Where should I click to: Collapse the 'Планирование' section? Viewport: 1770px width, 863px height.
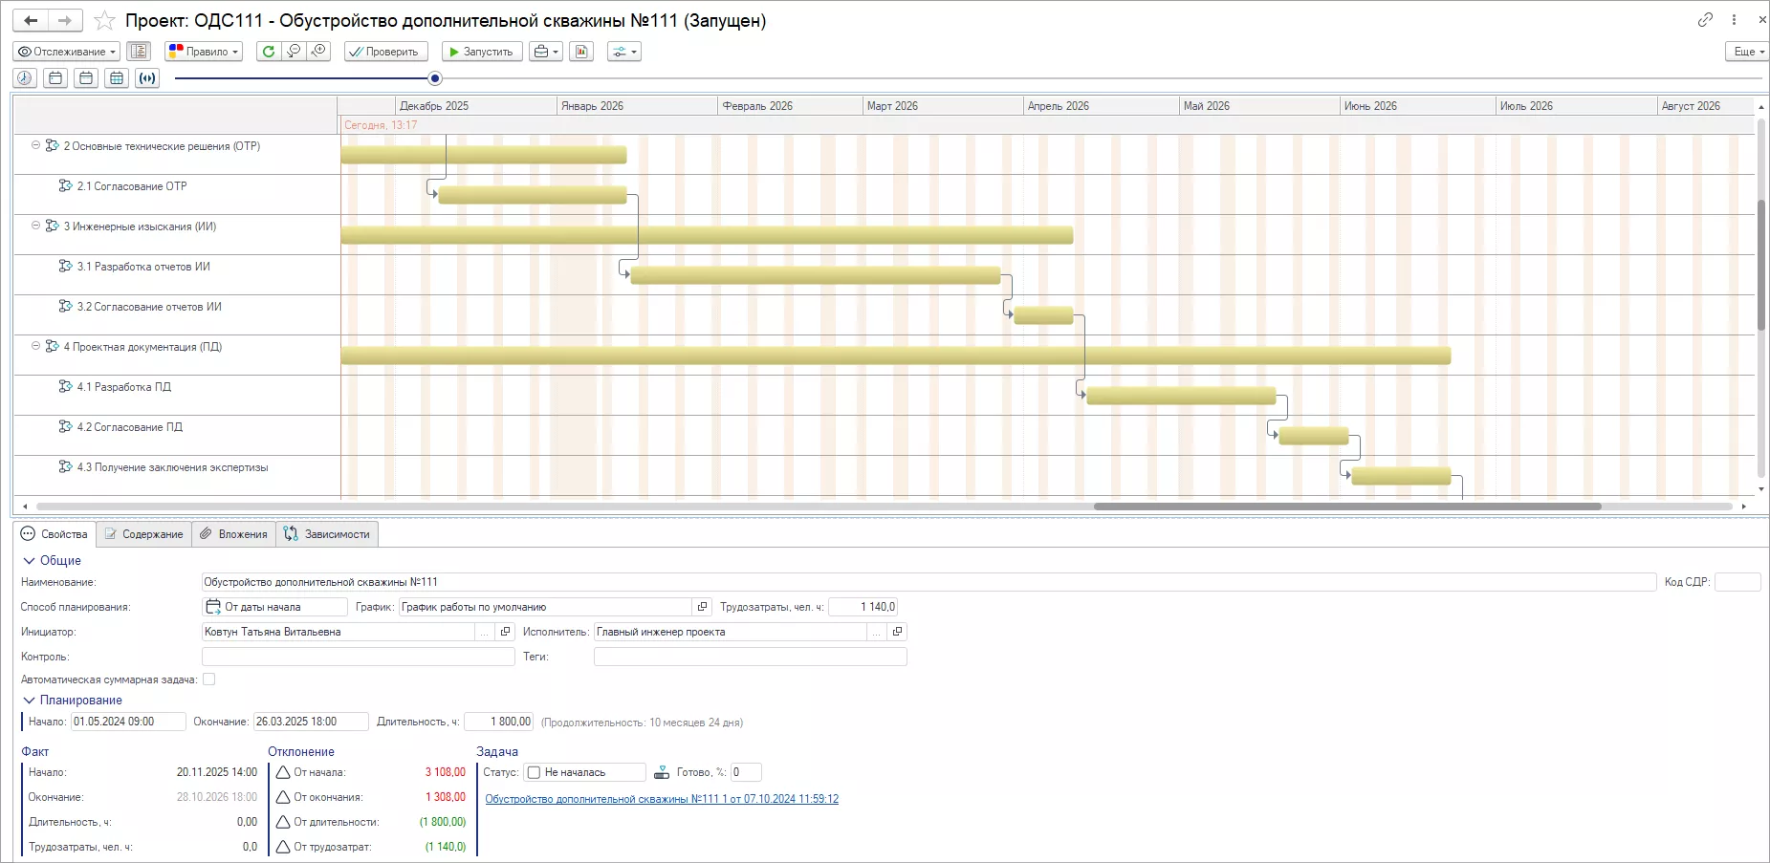pyautogui.click(x=29, y=701)
